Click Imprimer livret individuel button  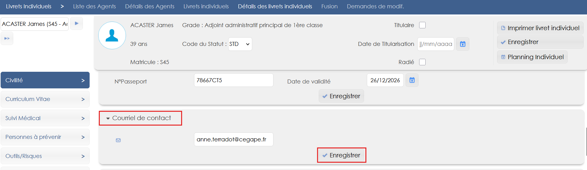tap(540, 28)
